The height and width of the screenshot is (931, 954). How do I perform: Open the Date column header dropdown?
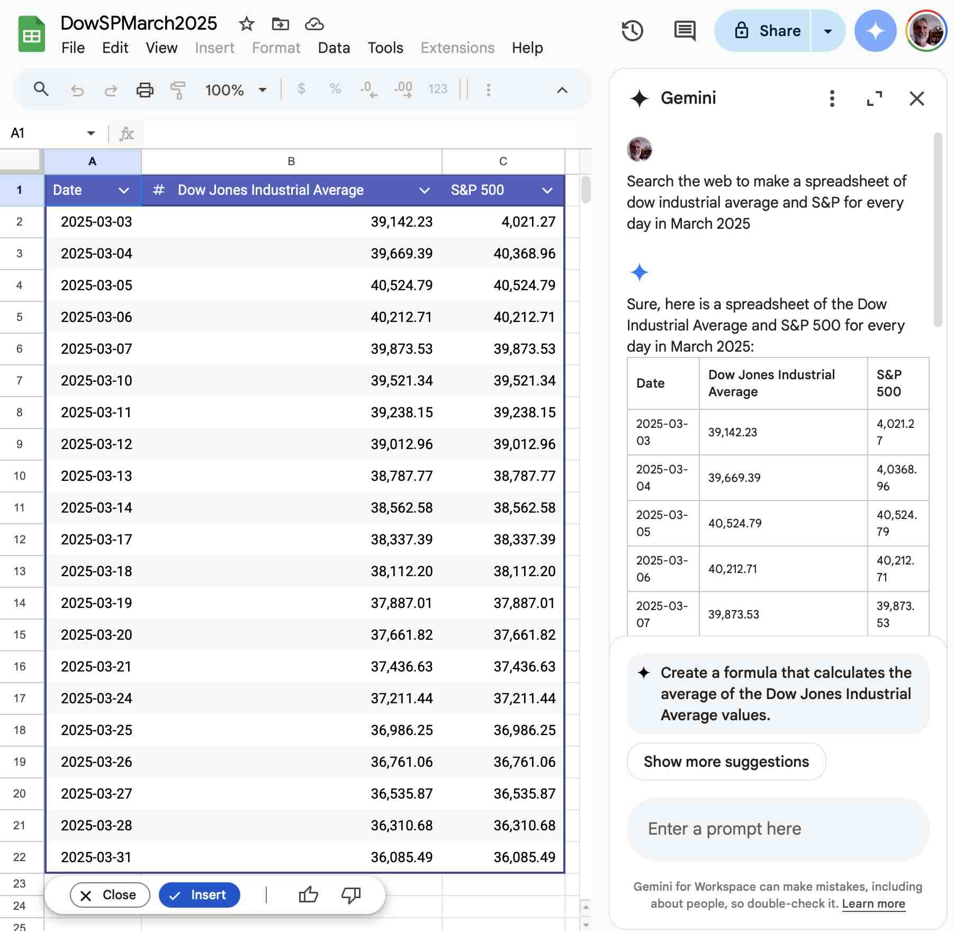point(124,190)
